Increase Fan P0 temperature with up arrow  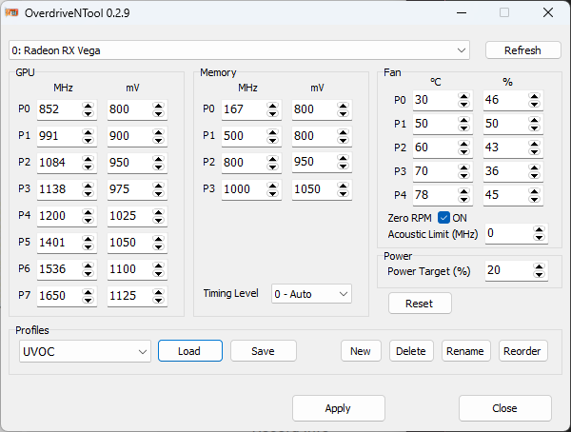pyautogui.click(x=464, y=96)
